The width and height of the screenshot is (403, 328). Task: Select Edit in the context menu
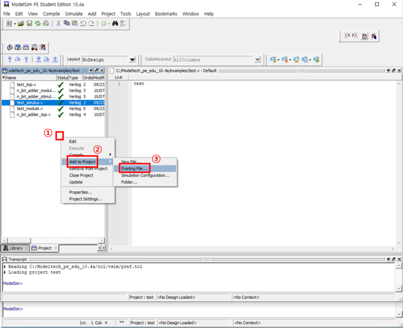88,142
